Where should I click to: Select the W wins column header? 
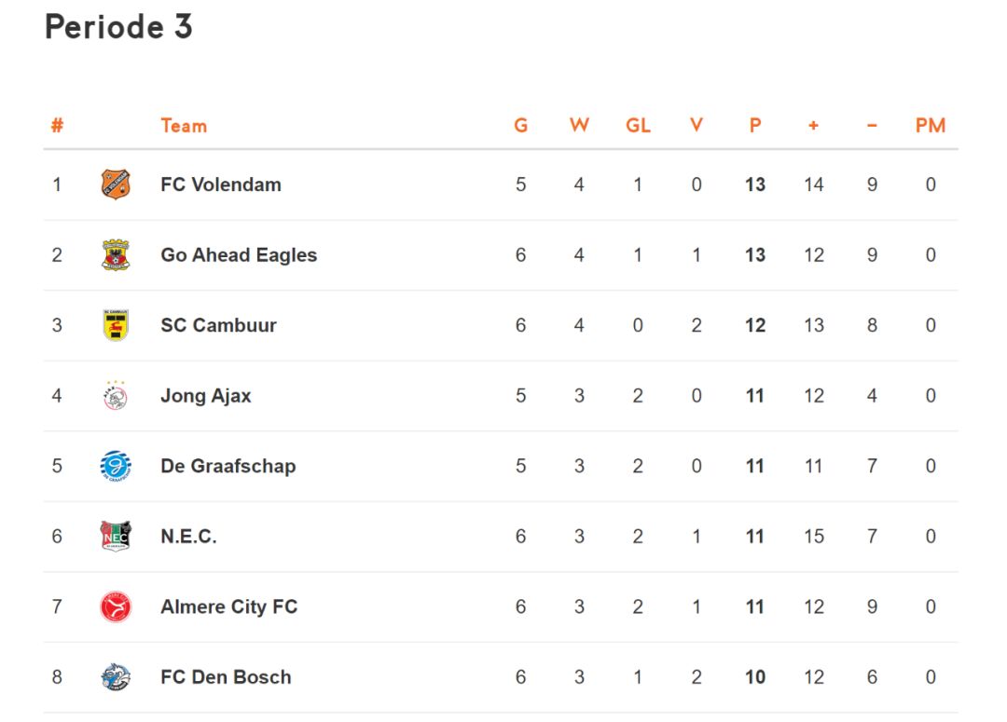point(579,126)
